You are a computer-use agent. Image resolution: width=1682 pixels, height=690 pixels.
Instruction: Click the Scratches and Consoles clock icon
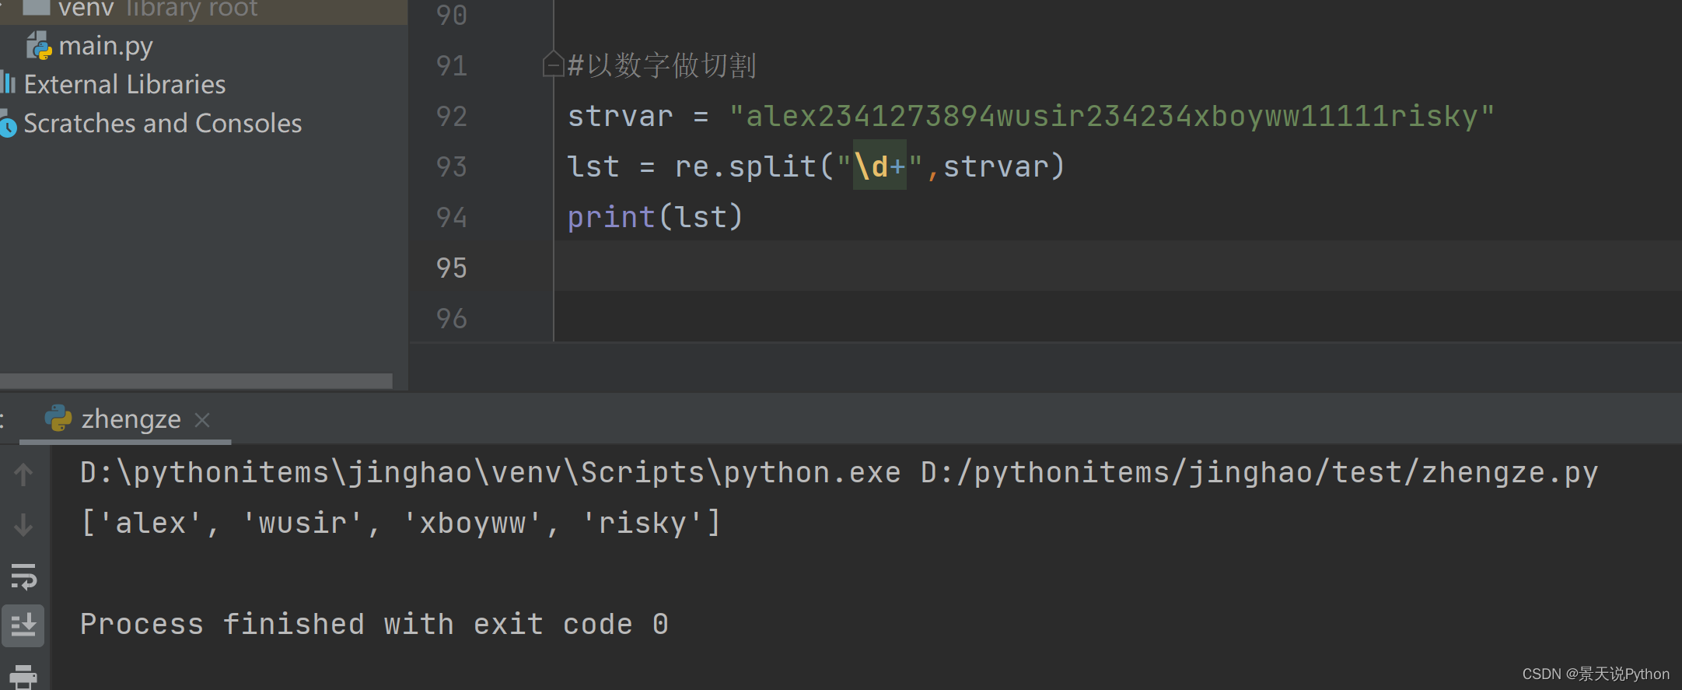9,124
